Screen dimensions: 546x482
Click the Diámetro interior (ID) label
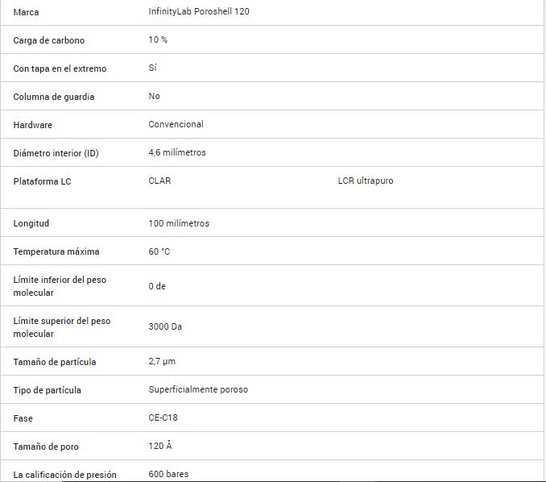click(x=56, y=153)
